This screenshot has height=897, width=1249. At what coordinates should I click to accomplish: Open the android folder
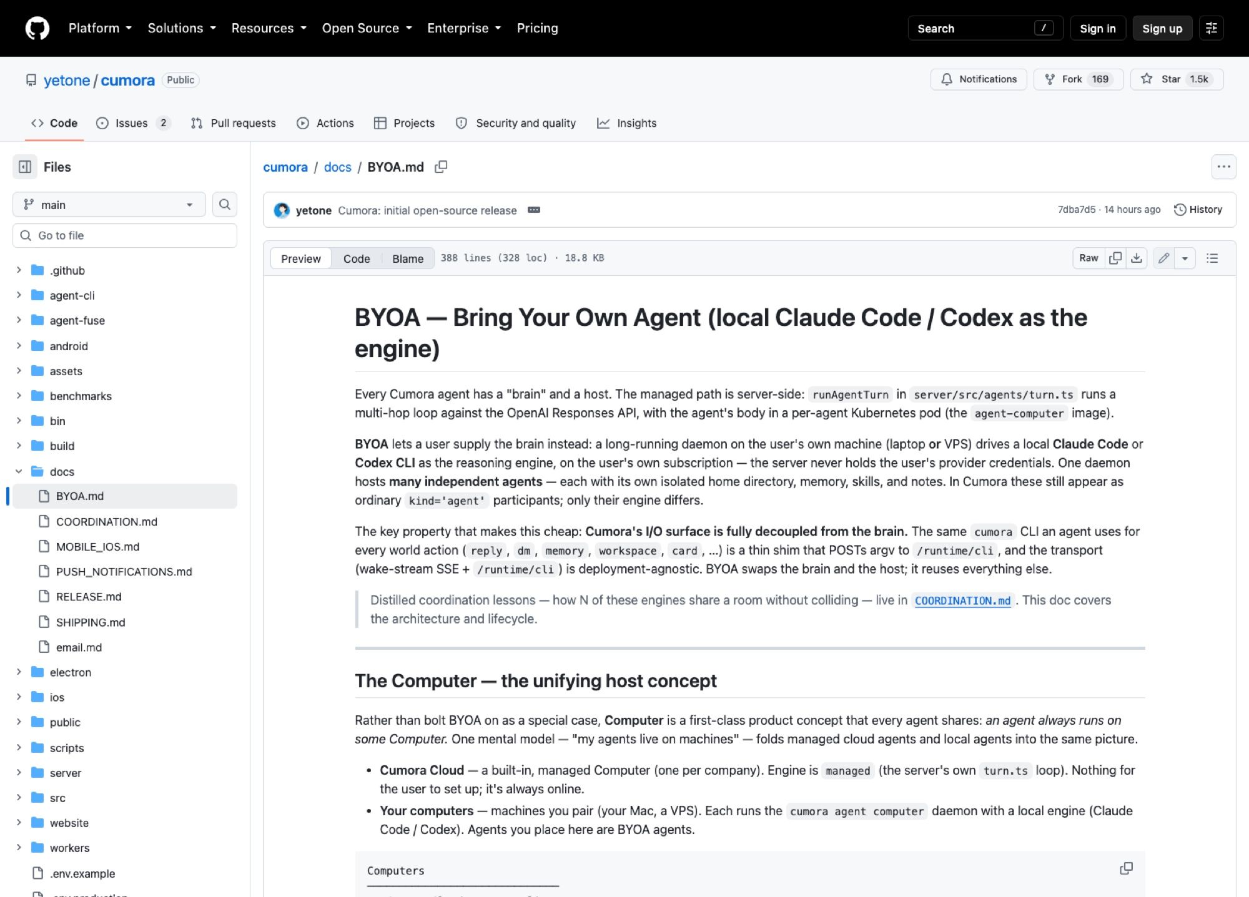click(69, 346)
